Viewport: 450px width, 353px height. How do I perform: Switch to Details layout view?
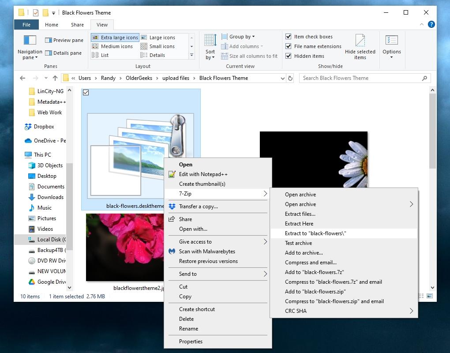pyautogui.click(x=157, y=55)
